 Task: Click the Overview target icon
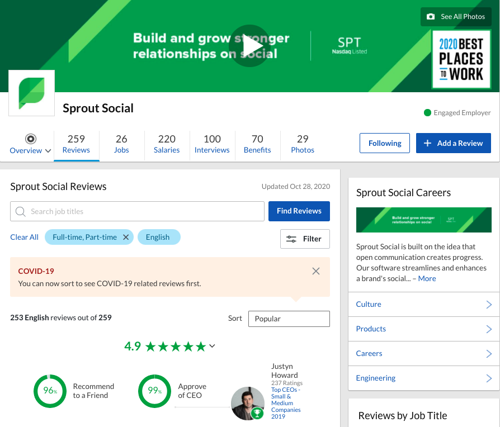pyautogui.click(x=31, y=139)
